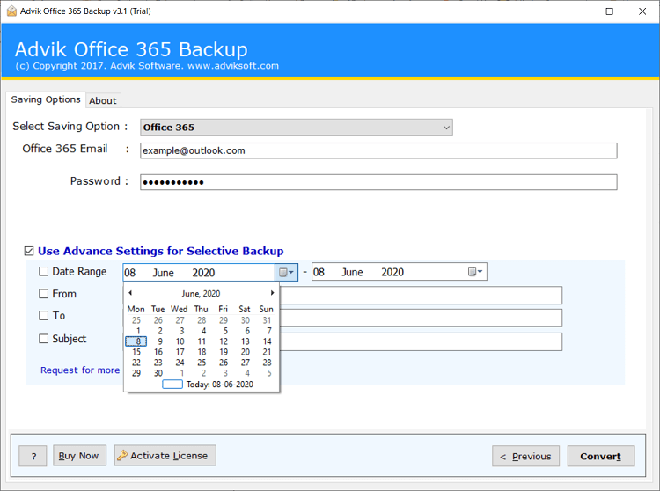Click the Advik app icon in title bar

pos(11,11)
